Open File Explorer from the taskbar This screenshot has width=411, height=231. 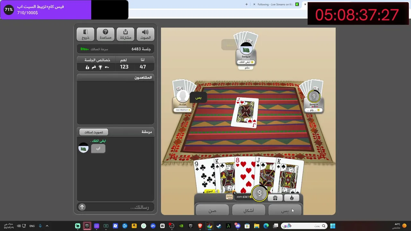(x=257, y=226)
